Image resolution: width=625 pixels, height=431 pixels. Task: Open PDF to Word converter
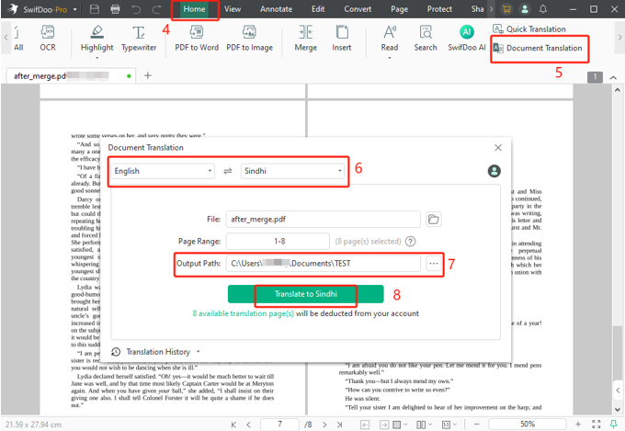click(x=197, y=37)
